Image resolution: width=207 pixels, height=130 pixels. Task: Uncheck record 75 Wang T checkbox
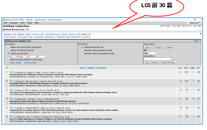[11, 81]
